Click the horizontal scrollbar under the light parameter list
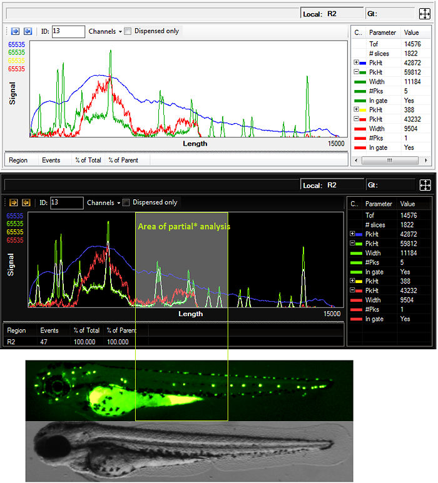The height and width of the screenshot is (483, 438). [389, 160]
